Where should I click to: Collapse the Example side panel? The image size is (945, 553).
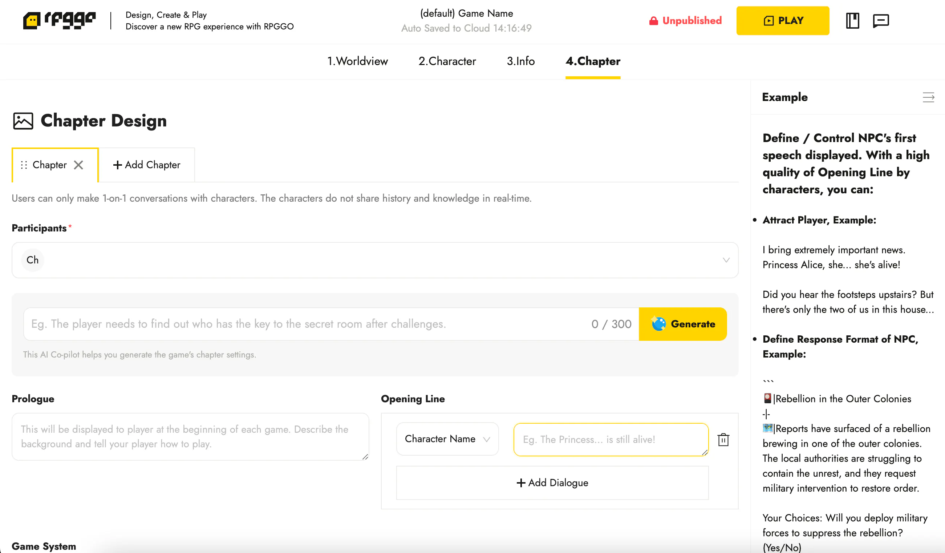tap(928, 97)
